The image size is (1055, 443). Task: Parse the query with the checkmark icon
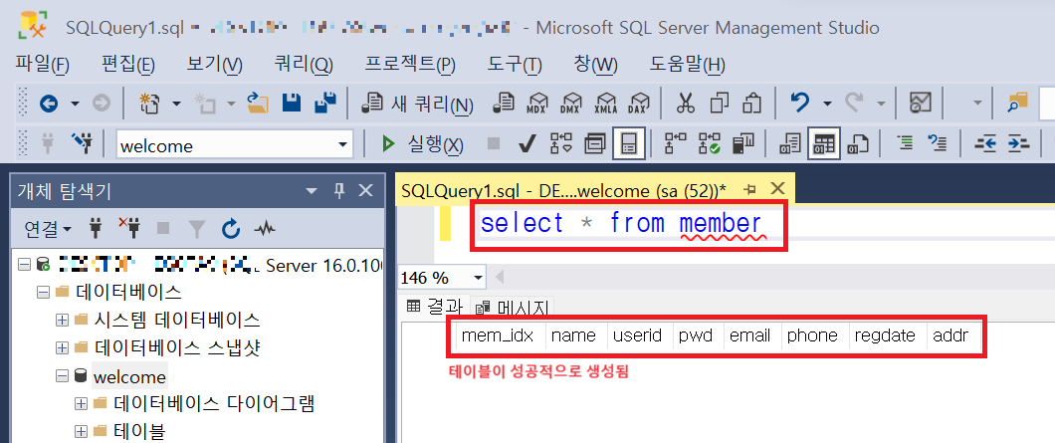pos(527,142)
